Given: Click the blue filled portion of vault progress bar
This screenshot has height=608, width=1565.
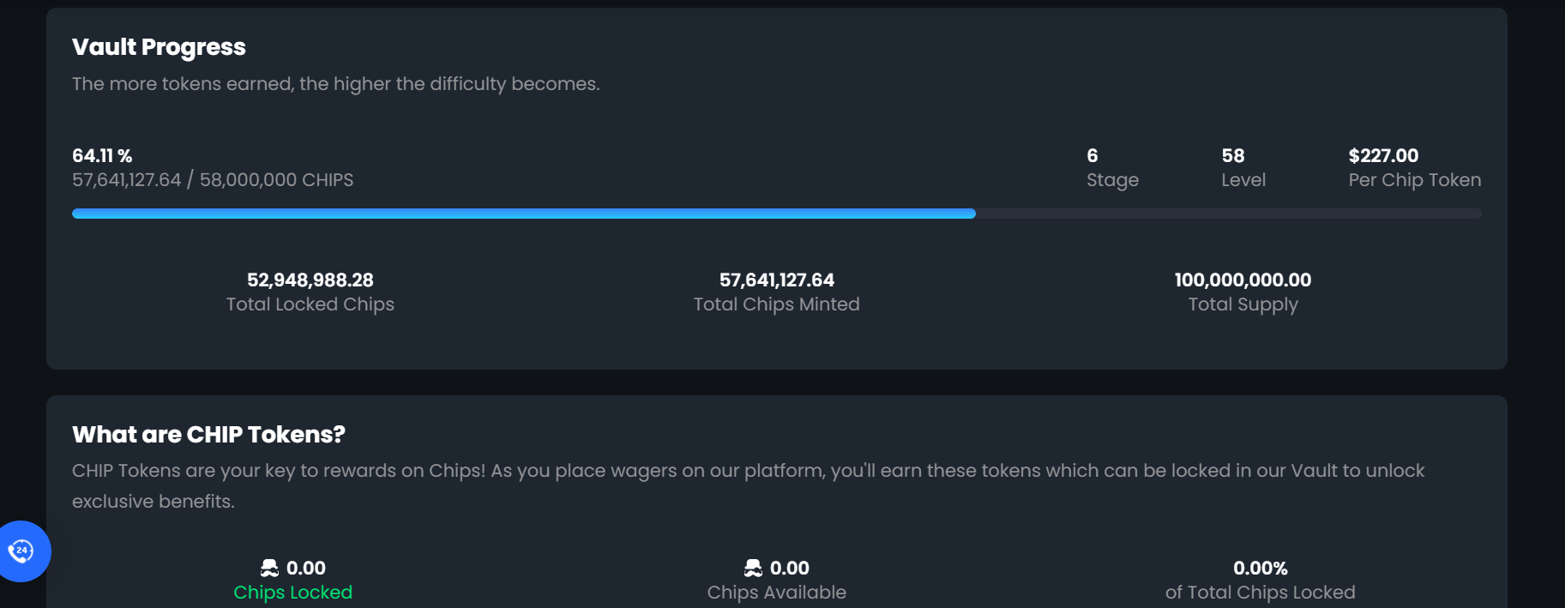Looking at the screenshot, I should [523, 214].
